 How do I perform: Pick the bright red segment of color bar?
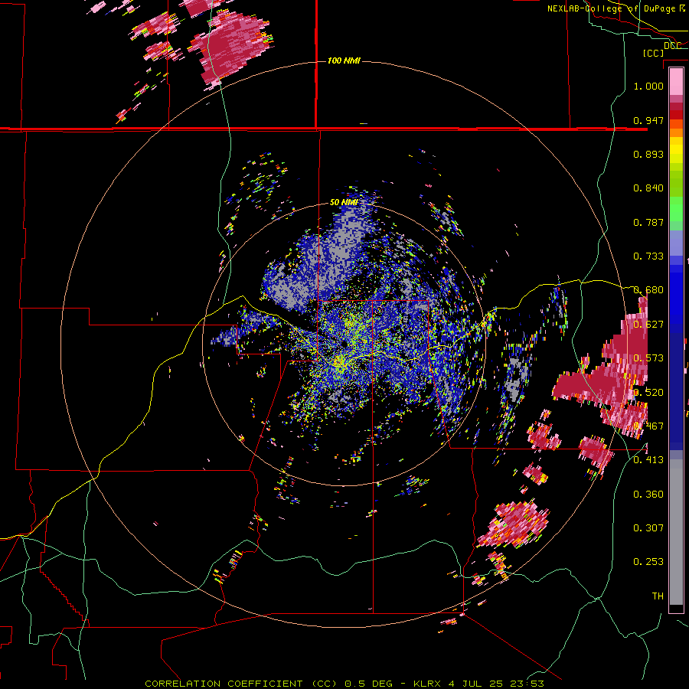coord(676,115)
